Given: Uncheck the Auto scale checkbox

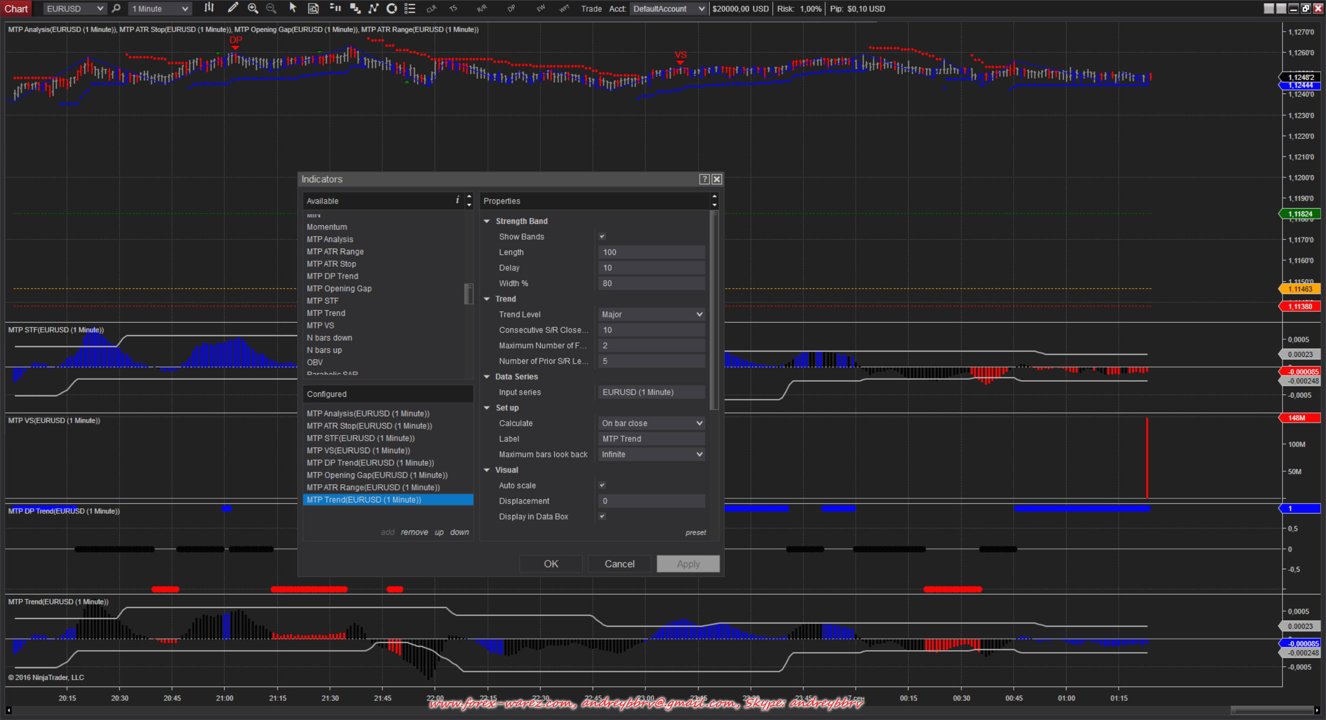Looking at the screenshot, I should coord(602,485).
